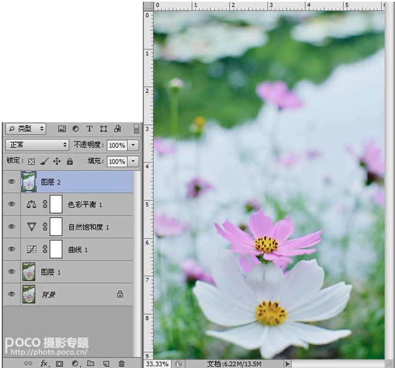Open the status bar info arrow
Image resolution: width=395 pixels, height=368 pixels.
pyautogui.click(x=287, y=364)
